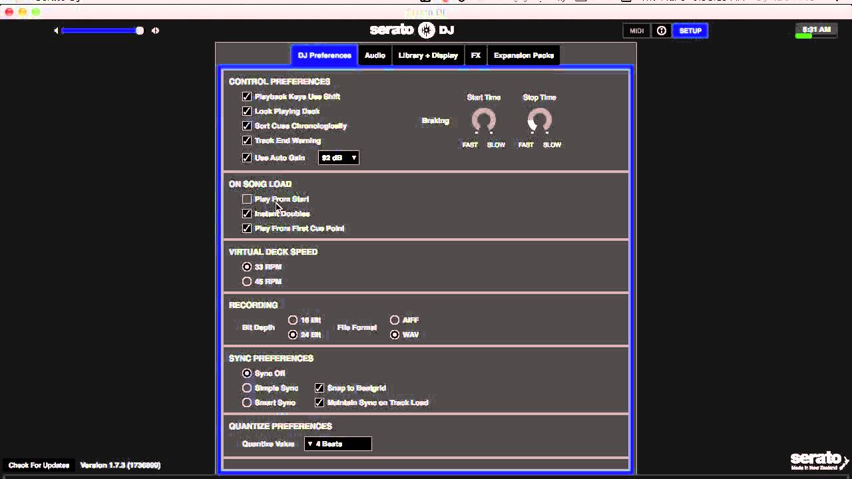This screenshot has height=479, width=852.
Task: Select 16 Bit depth
Action: pos(293,321)
